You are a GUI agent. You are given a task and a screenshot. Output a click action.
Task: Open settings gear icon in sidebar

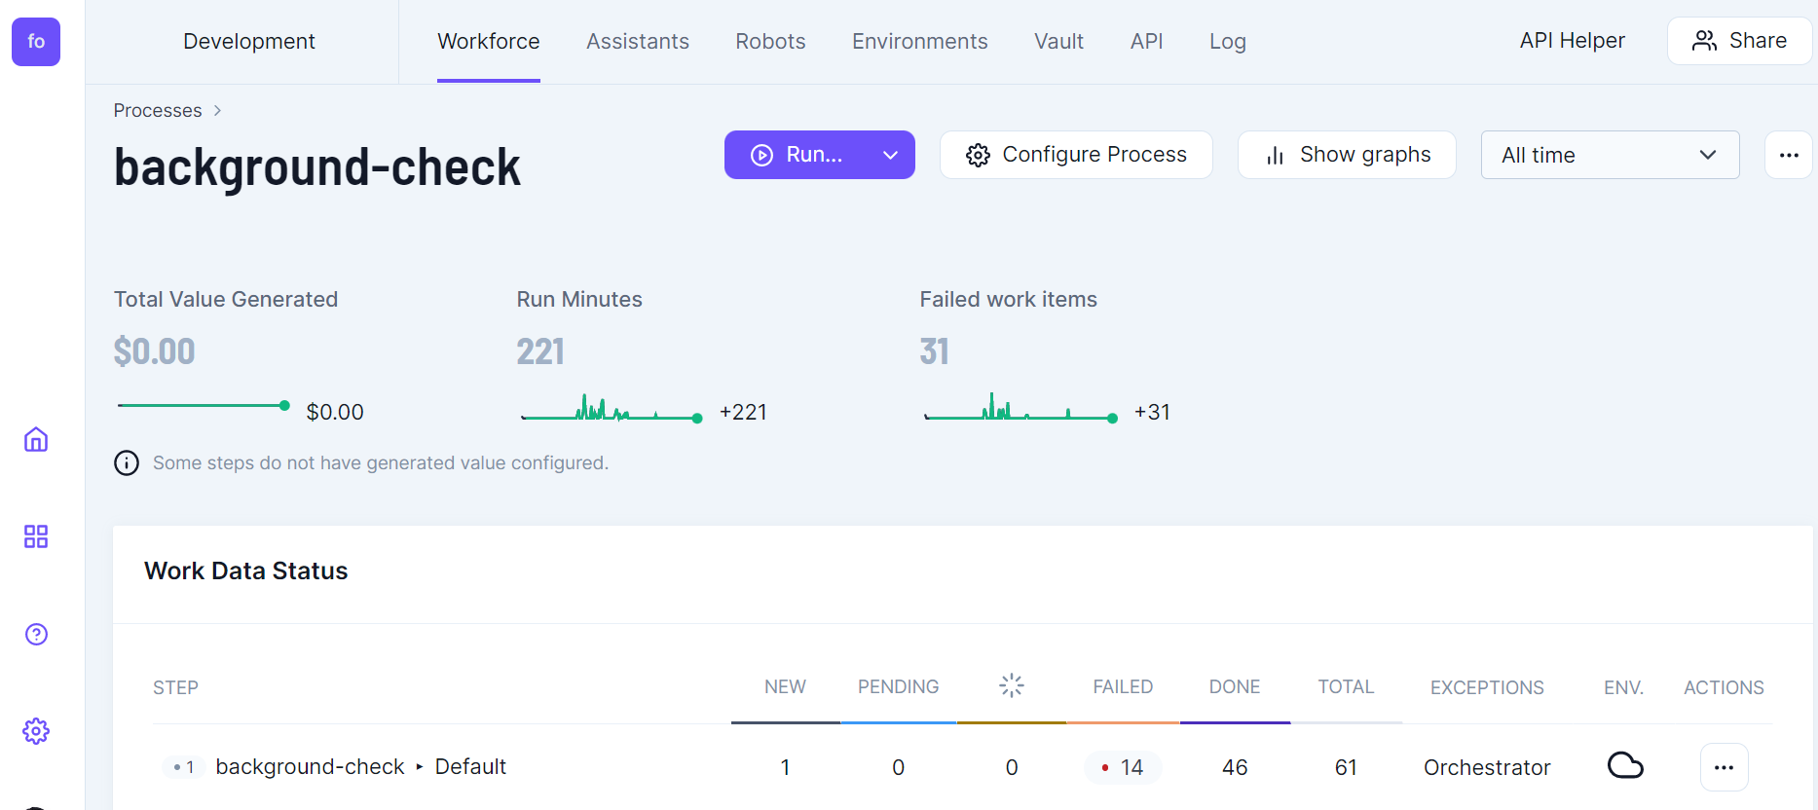click(36, 731)
